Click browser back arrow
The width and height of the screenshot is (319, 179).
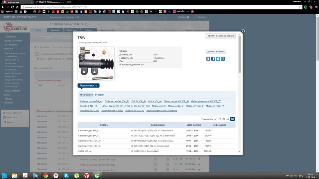3,7
